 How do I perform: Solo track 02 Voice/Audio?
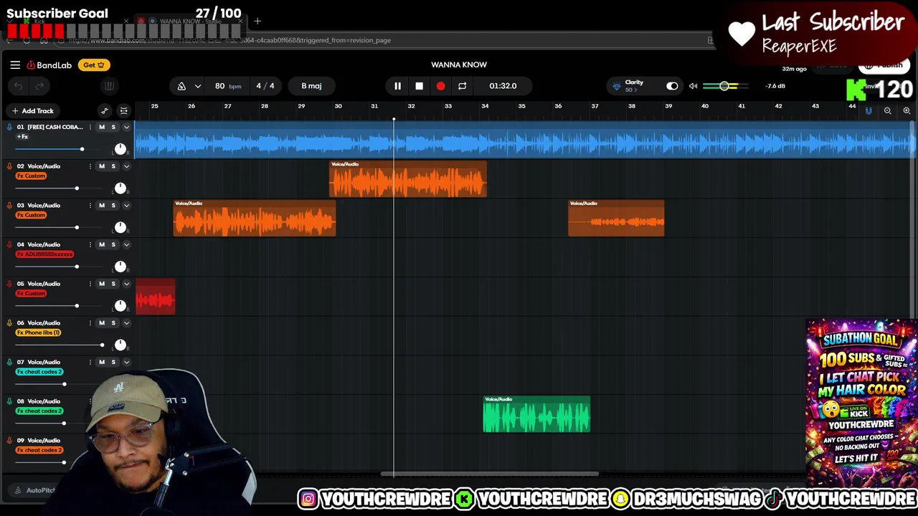(x=113, y=166)
